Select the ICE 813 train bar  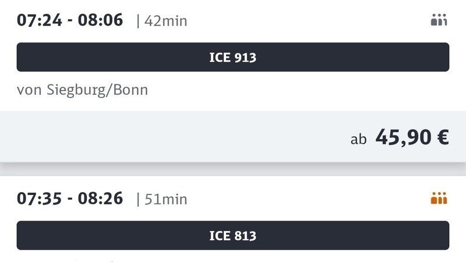pos(233,235)
